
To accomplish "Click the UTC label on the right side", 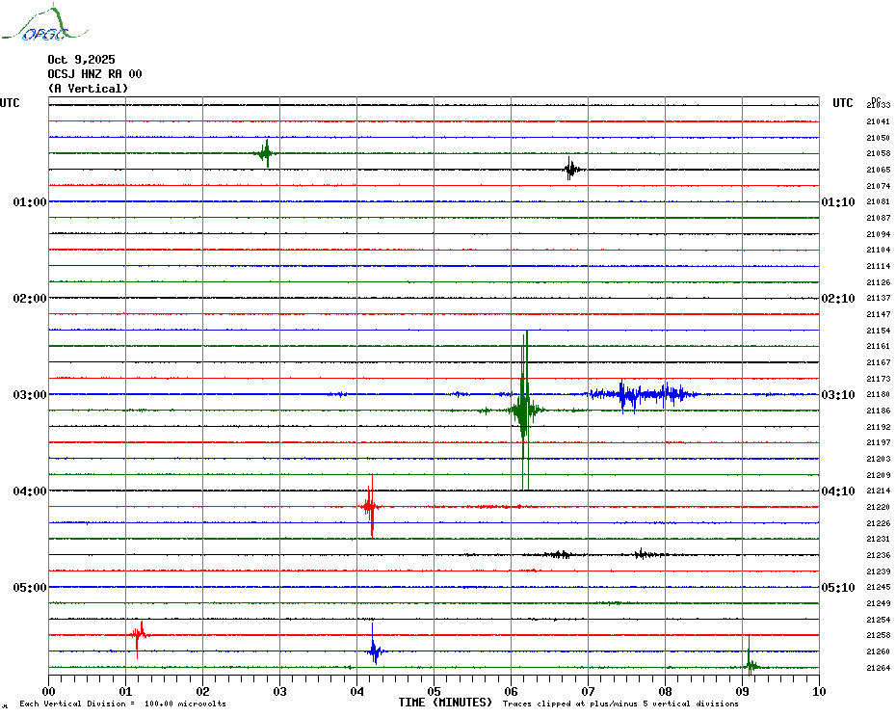I will click(843, 103).
